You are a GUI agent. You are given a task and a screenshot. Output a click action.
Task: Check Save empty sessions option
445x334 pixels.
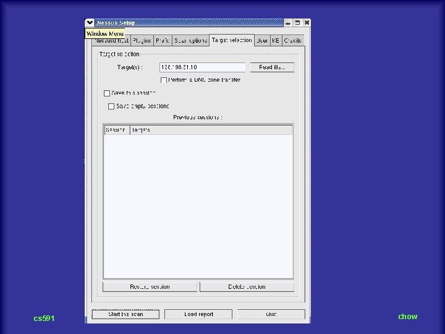click(x=111, y=106)
